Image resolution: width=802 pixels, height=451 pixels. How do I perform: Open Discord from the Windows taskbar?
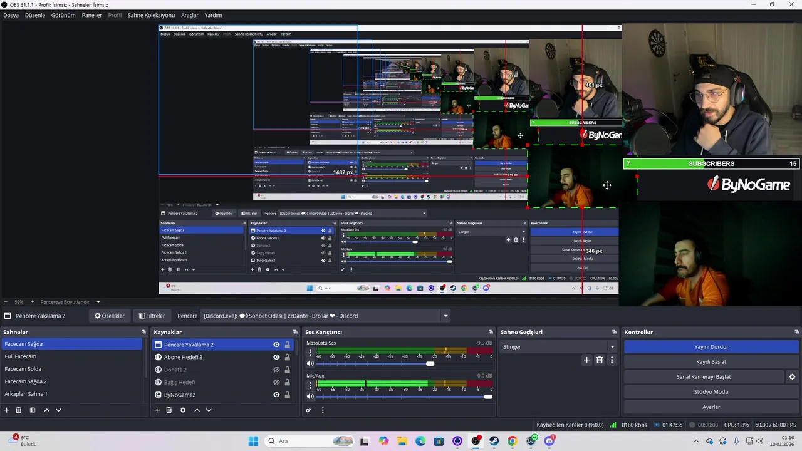tap(549, 441)
